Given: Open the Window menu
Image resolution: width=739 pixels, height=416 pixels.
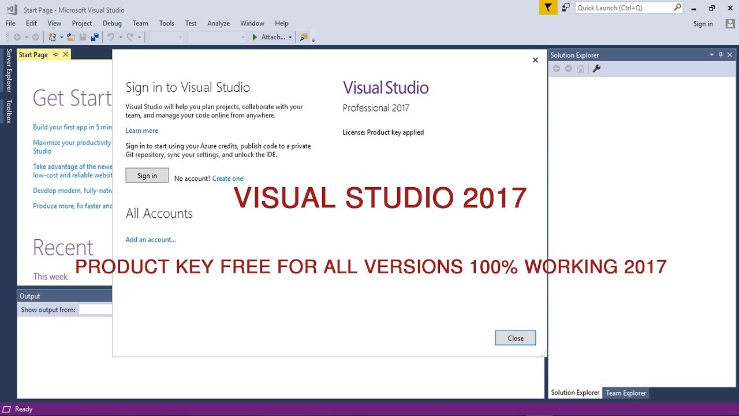Looking at the screenshot, I should 252,23.
